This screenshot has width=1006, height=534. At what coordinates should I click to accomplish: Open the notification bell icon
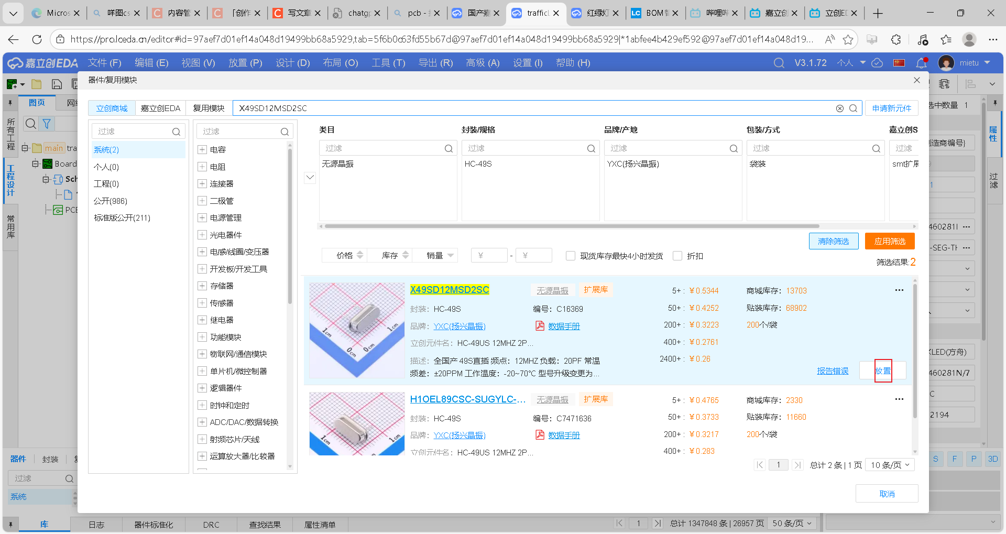tap(921, 63)
